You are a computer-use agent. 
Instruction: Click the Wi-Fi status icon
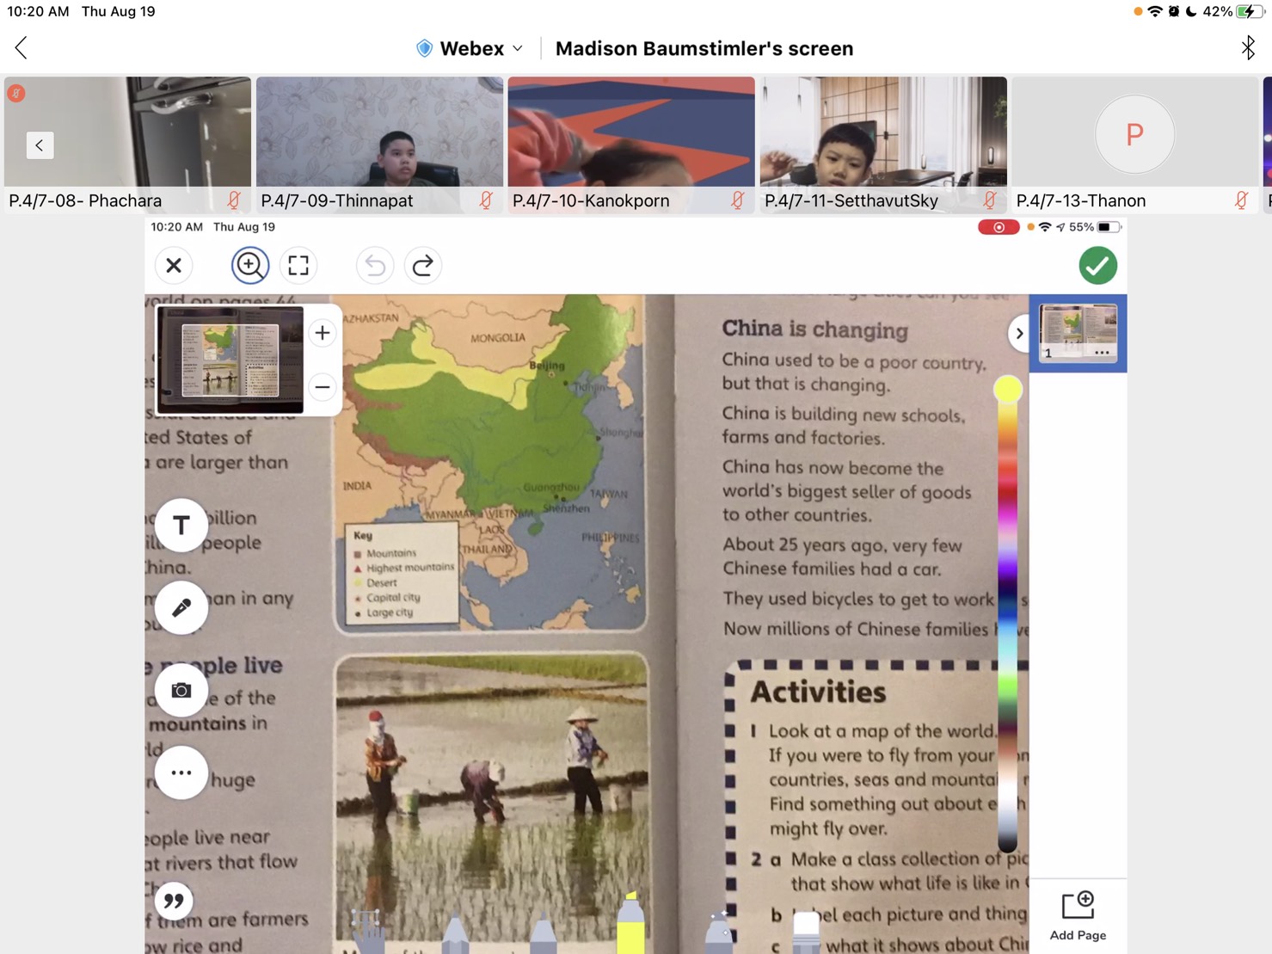[1155, 11]
